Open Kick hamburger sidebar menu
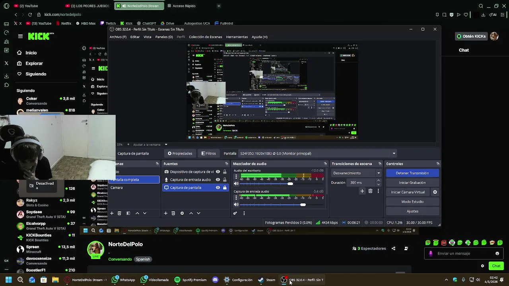Image resolution: width=509 pixels, height=286 pixels. click(x=20, y=36)
